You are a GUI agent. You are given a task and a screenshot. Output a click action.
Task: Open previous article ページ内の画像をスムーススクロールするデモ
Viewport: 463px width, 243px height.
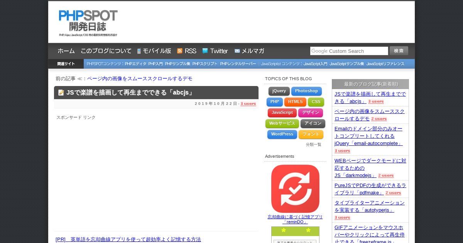point(140,79)
